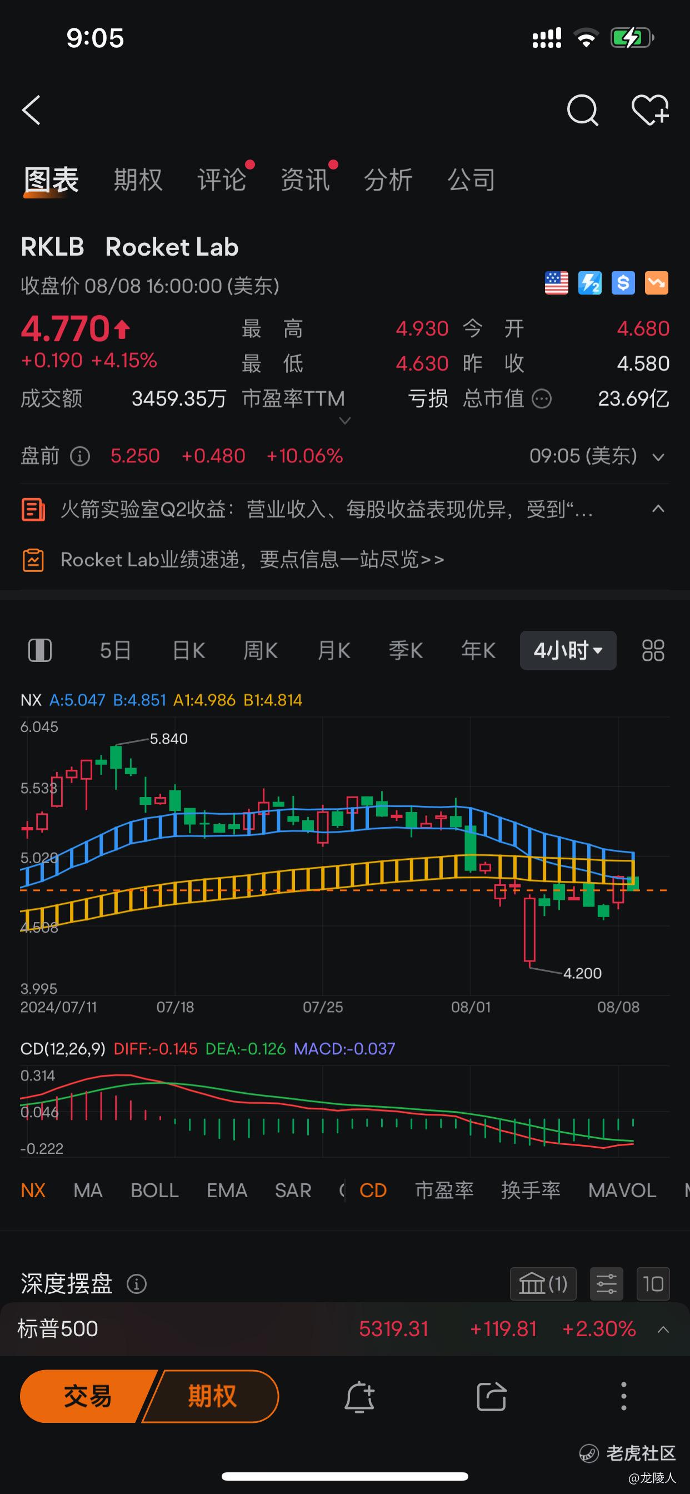Tap the pre-market price 5.250
The width and height of the screenshot is (690, 1494).
point(135,456)
